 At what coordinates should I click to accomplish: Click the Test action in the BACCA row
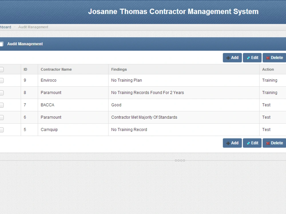point(266,105)
